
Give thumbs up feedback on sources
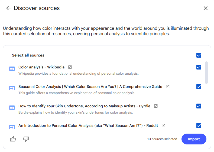[x=13, y=139]
